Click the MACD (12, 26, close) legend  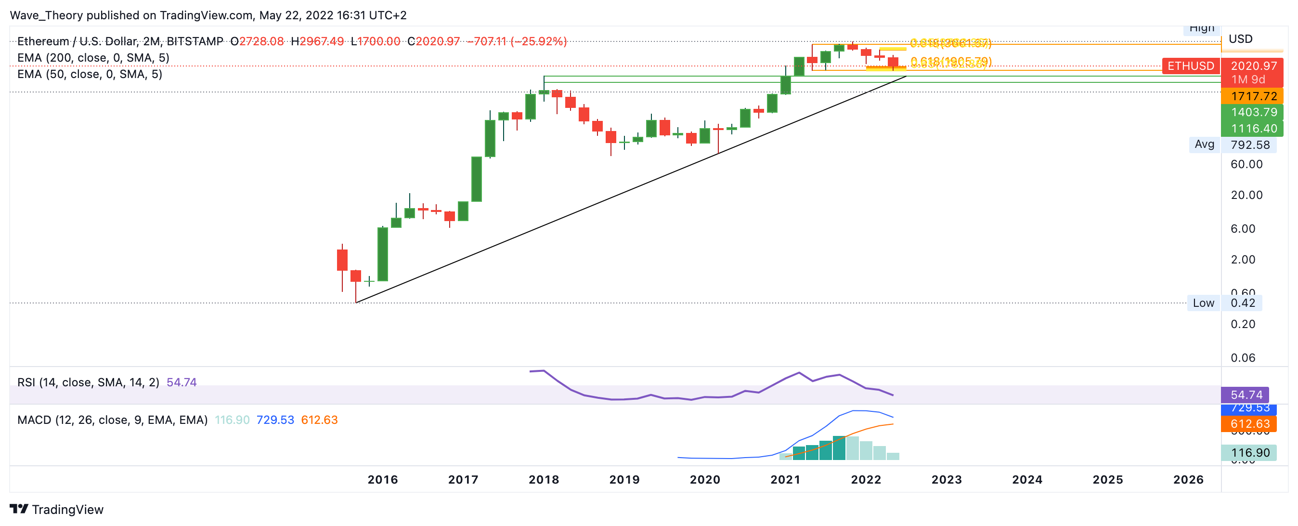112,420
